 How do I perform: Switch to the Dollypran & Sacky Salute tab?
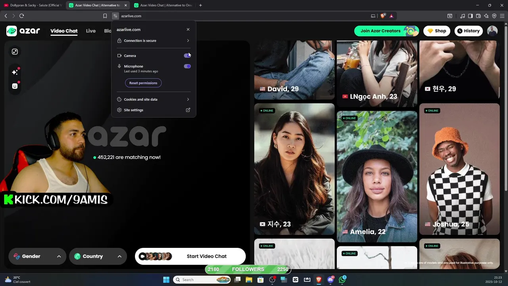point(32,5)
